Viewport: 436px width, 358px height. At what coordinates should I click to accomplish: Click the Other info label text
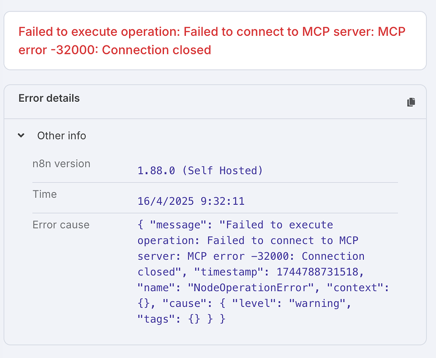[62, 136]
